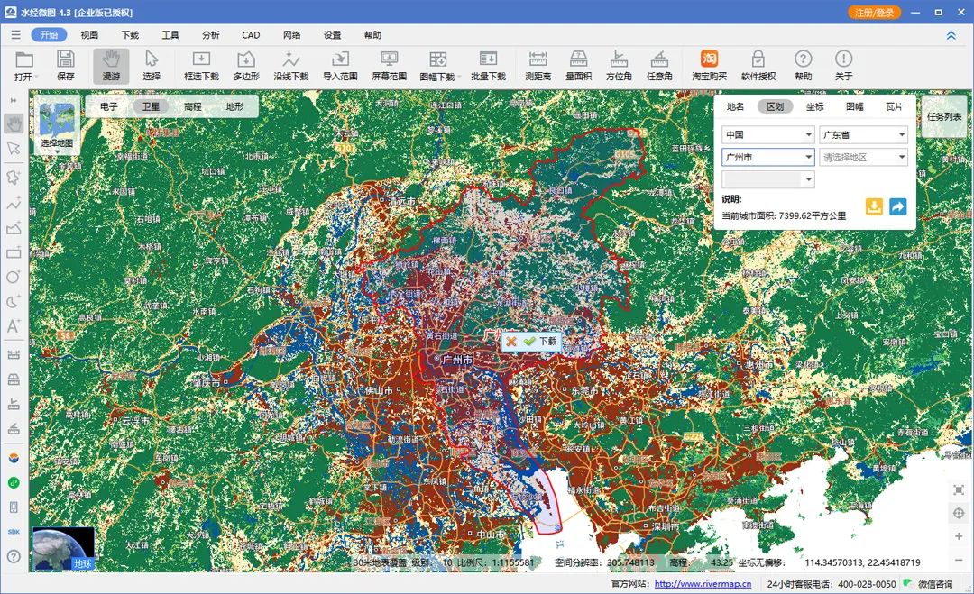Switch to the 瓦片 search tab
974x594 pixels.
[x=895, y=106]
